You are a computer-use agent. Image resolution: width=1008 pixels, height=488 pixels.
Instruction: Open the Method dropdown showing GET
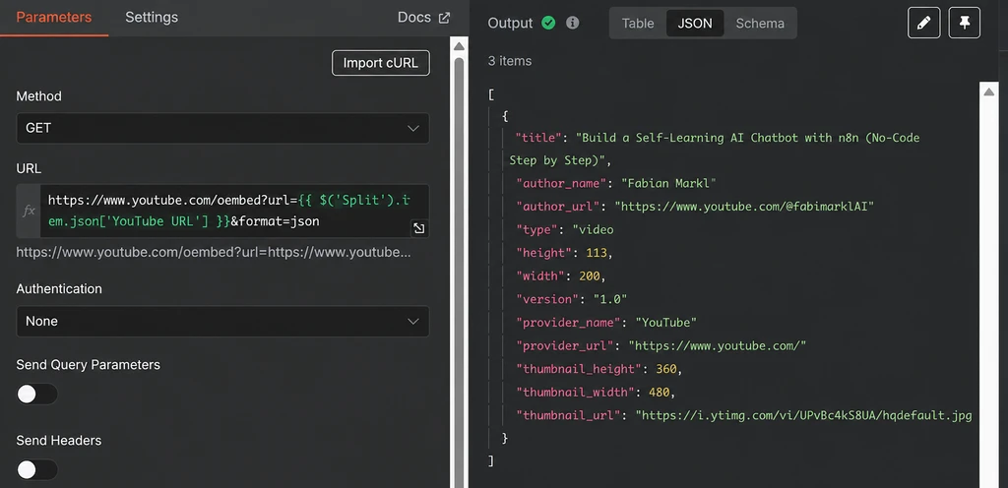pos(222,129)
